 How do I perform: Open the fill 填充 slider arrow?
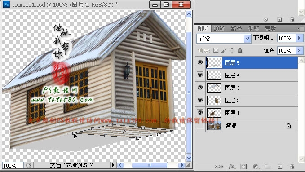(299, 51)
